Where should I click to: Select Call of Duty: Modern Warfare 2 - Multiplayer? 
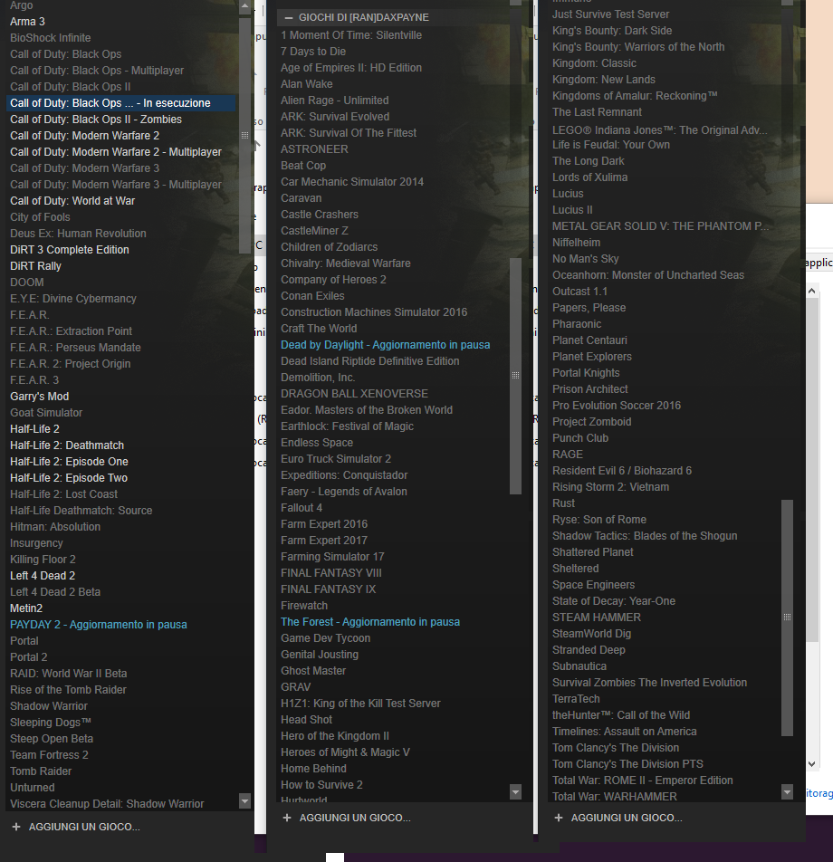pyautogui.click(x=116, y=152)
